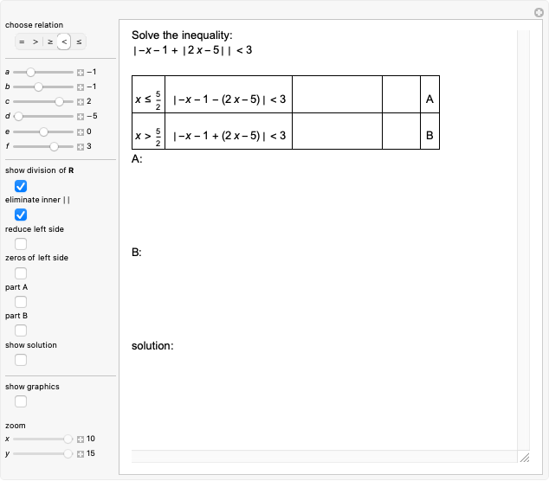Open the plus icon beside slider d
This screenshot has height=481, width=549.
click(x=81, y=116)
